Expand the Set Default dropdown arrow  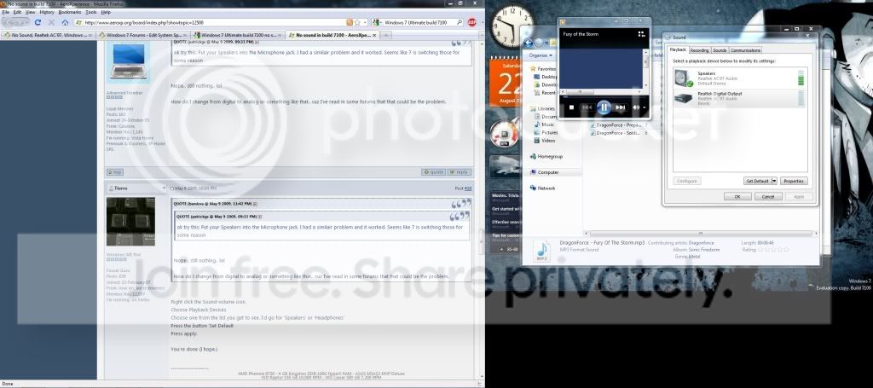(x=774, y=181)
